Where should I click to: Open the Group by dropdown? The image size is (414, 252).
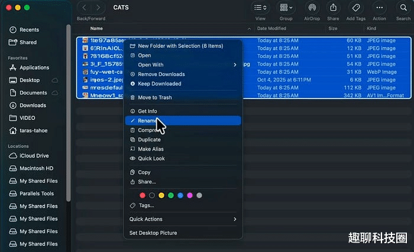point(286,8)
